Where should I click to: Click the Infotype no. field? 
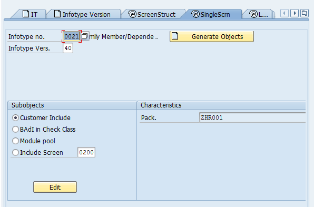click(72, 36)
